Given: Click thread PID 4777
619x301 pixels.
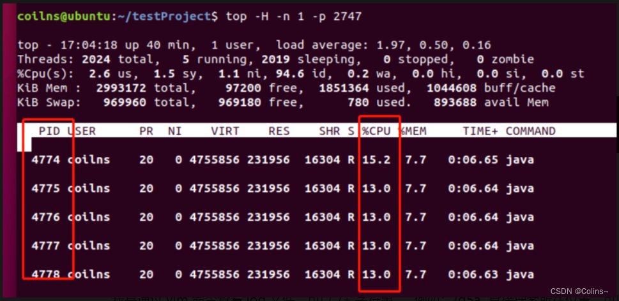Looking at the screenshot, I should [45, 246].
